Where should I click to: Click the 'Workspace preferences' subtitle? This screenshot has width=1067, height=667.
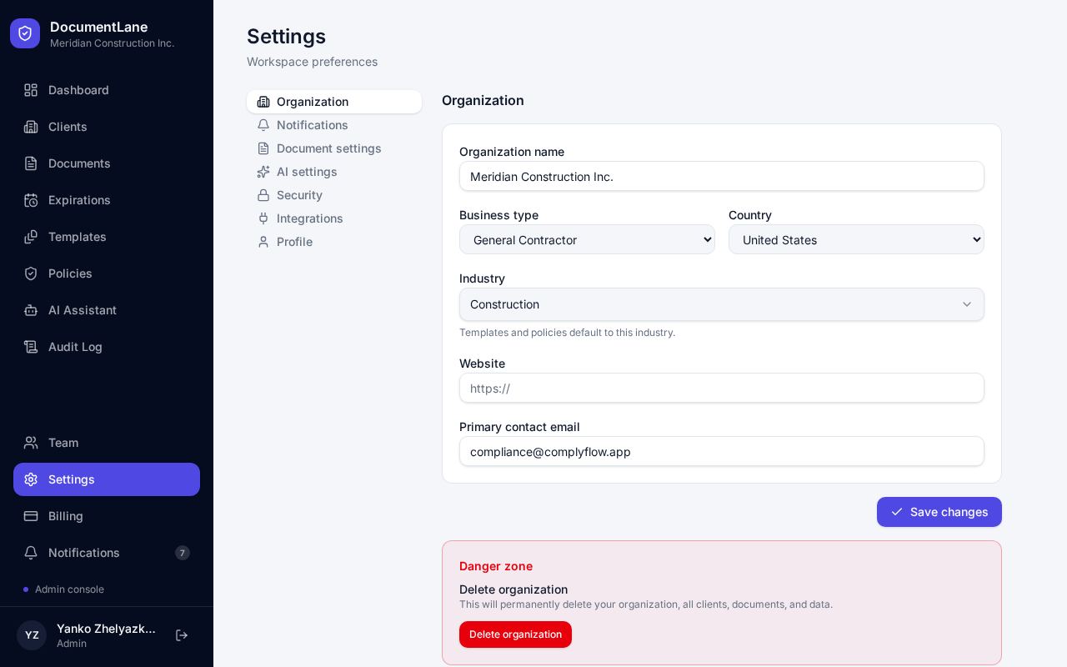312,62
